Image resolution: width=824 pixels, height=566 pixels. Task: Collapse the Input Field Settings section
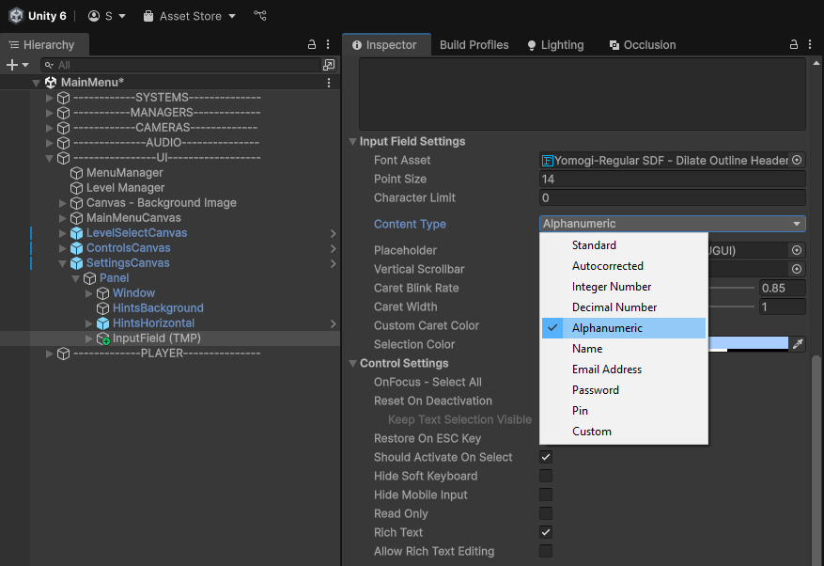tap(352, 141)
